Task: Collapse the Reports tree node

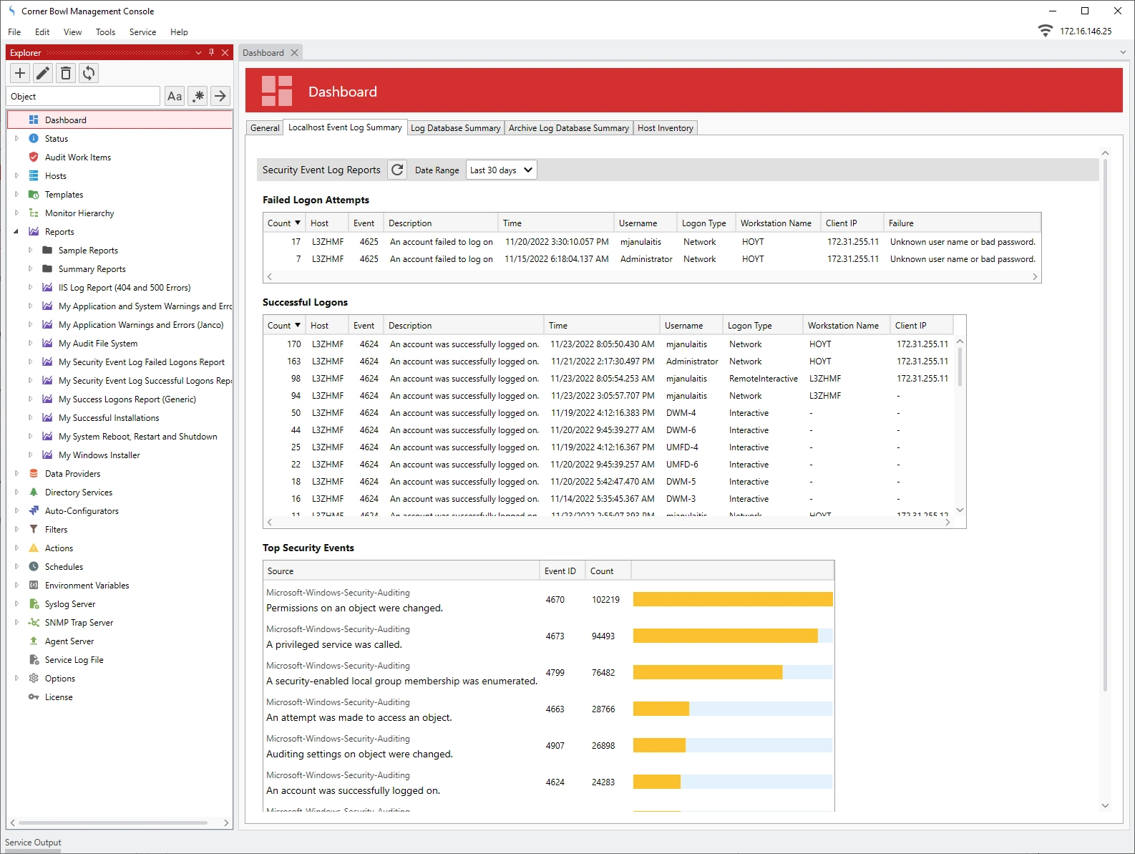Action: coord(16,232)
